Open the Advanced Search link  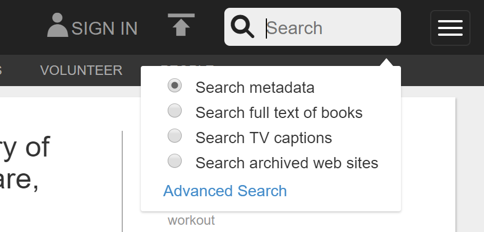pos(225,191)
